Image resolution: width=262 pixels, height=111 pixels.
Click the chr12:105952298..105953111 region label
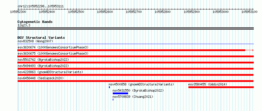41,6
